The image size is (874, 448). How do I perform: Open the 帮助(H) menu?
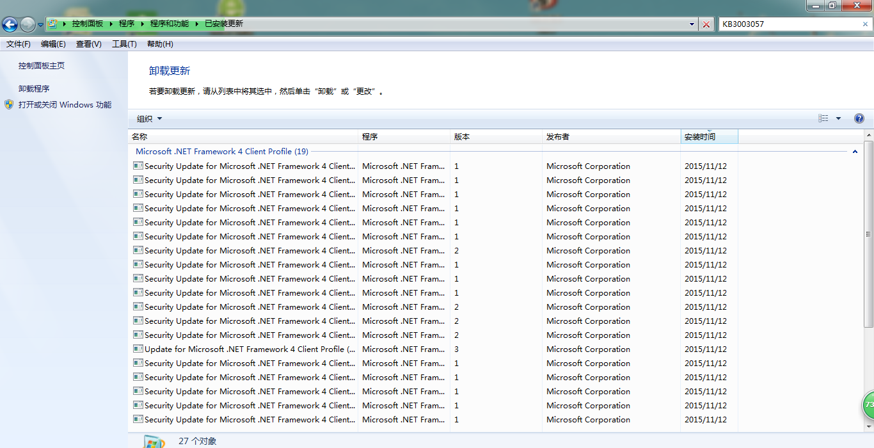point(160,44)
